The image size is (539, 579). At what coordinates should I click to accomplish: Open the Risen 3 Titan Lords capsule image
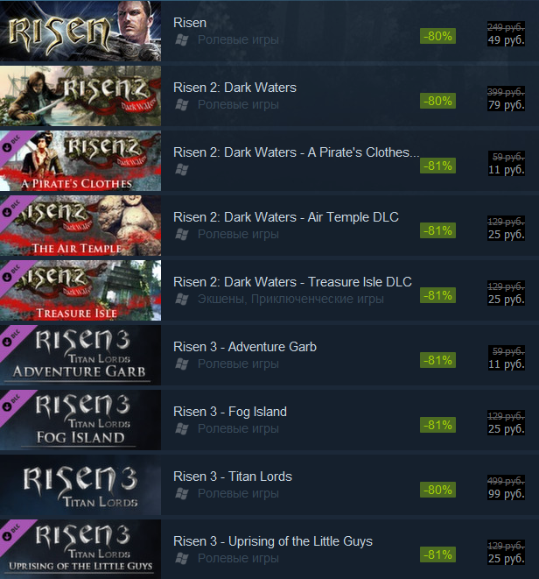[x=80, y=485]
